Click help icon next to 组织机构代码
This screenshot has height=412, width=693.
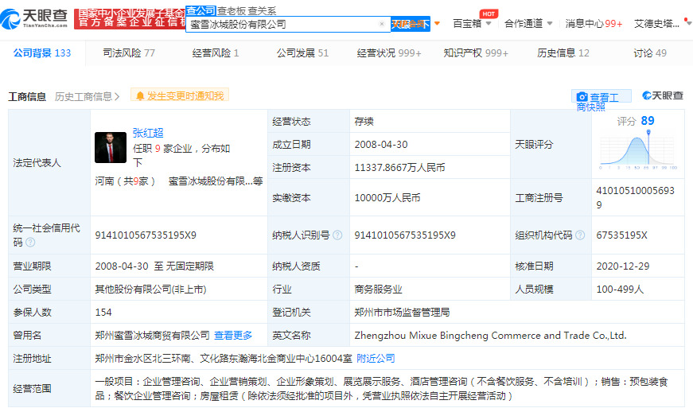point(580,235)
